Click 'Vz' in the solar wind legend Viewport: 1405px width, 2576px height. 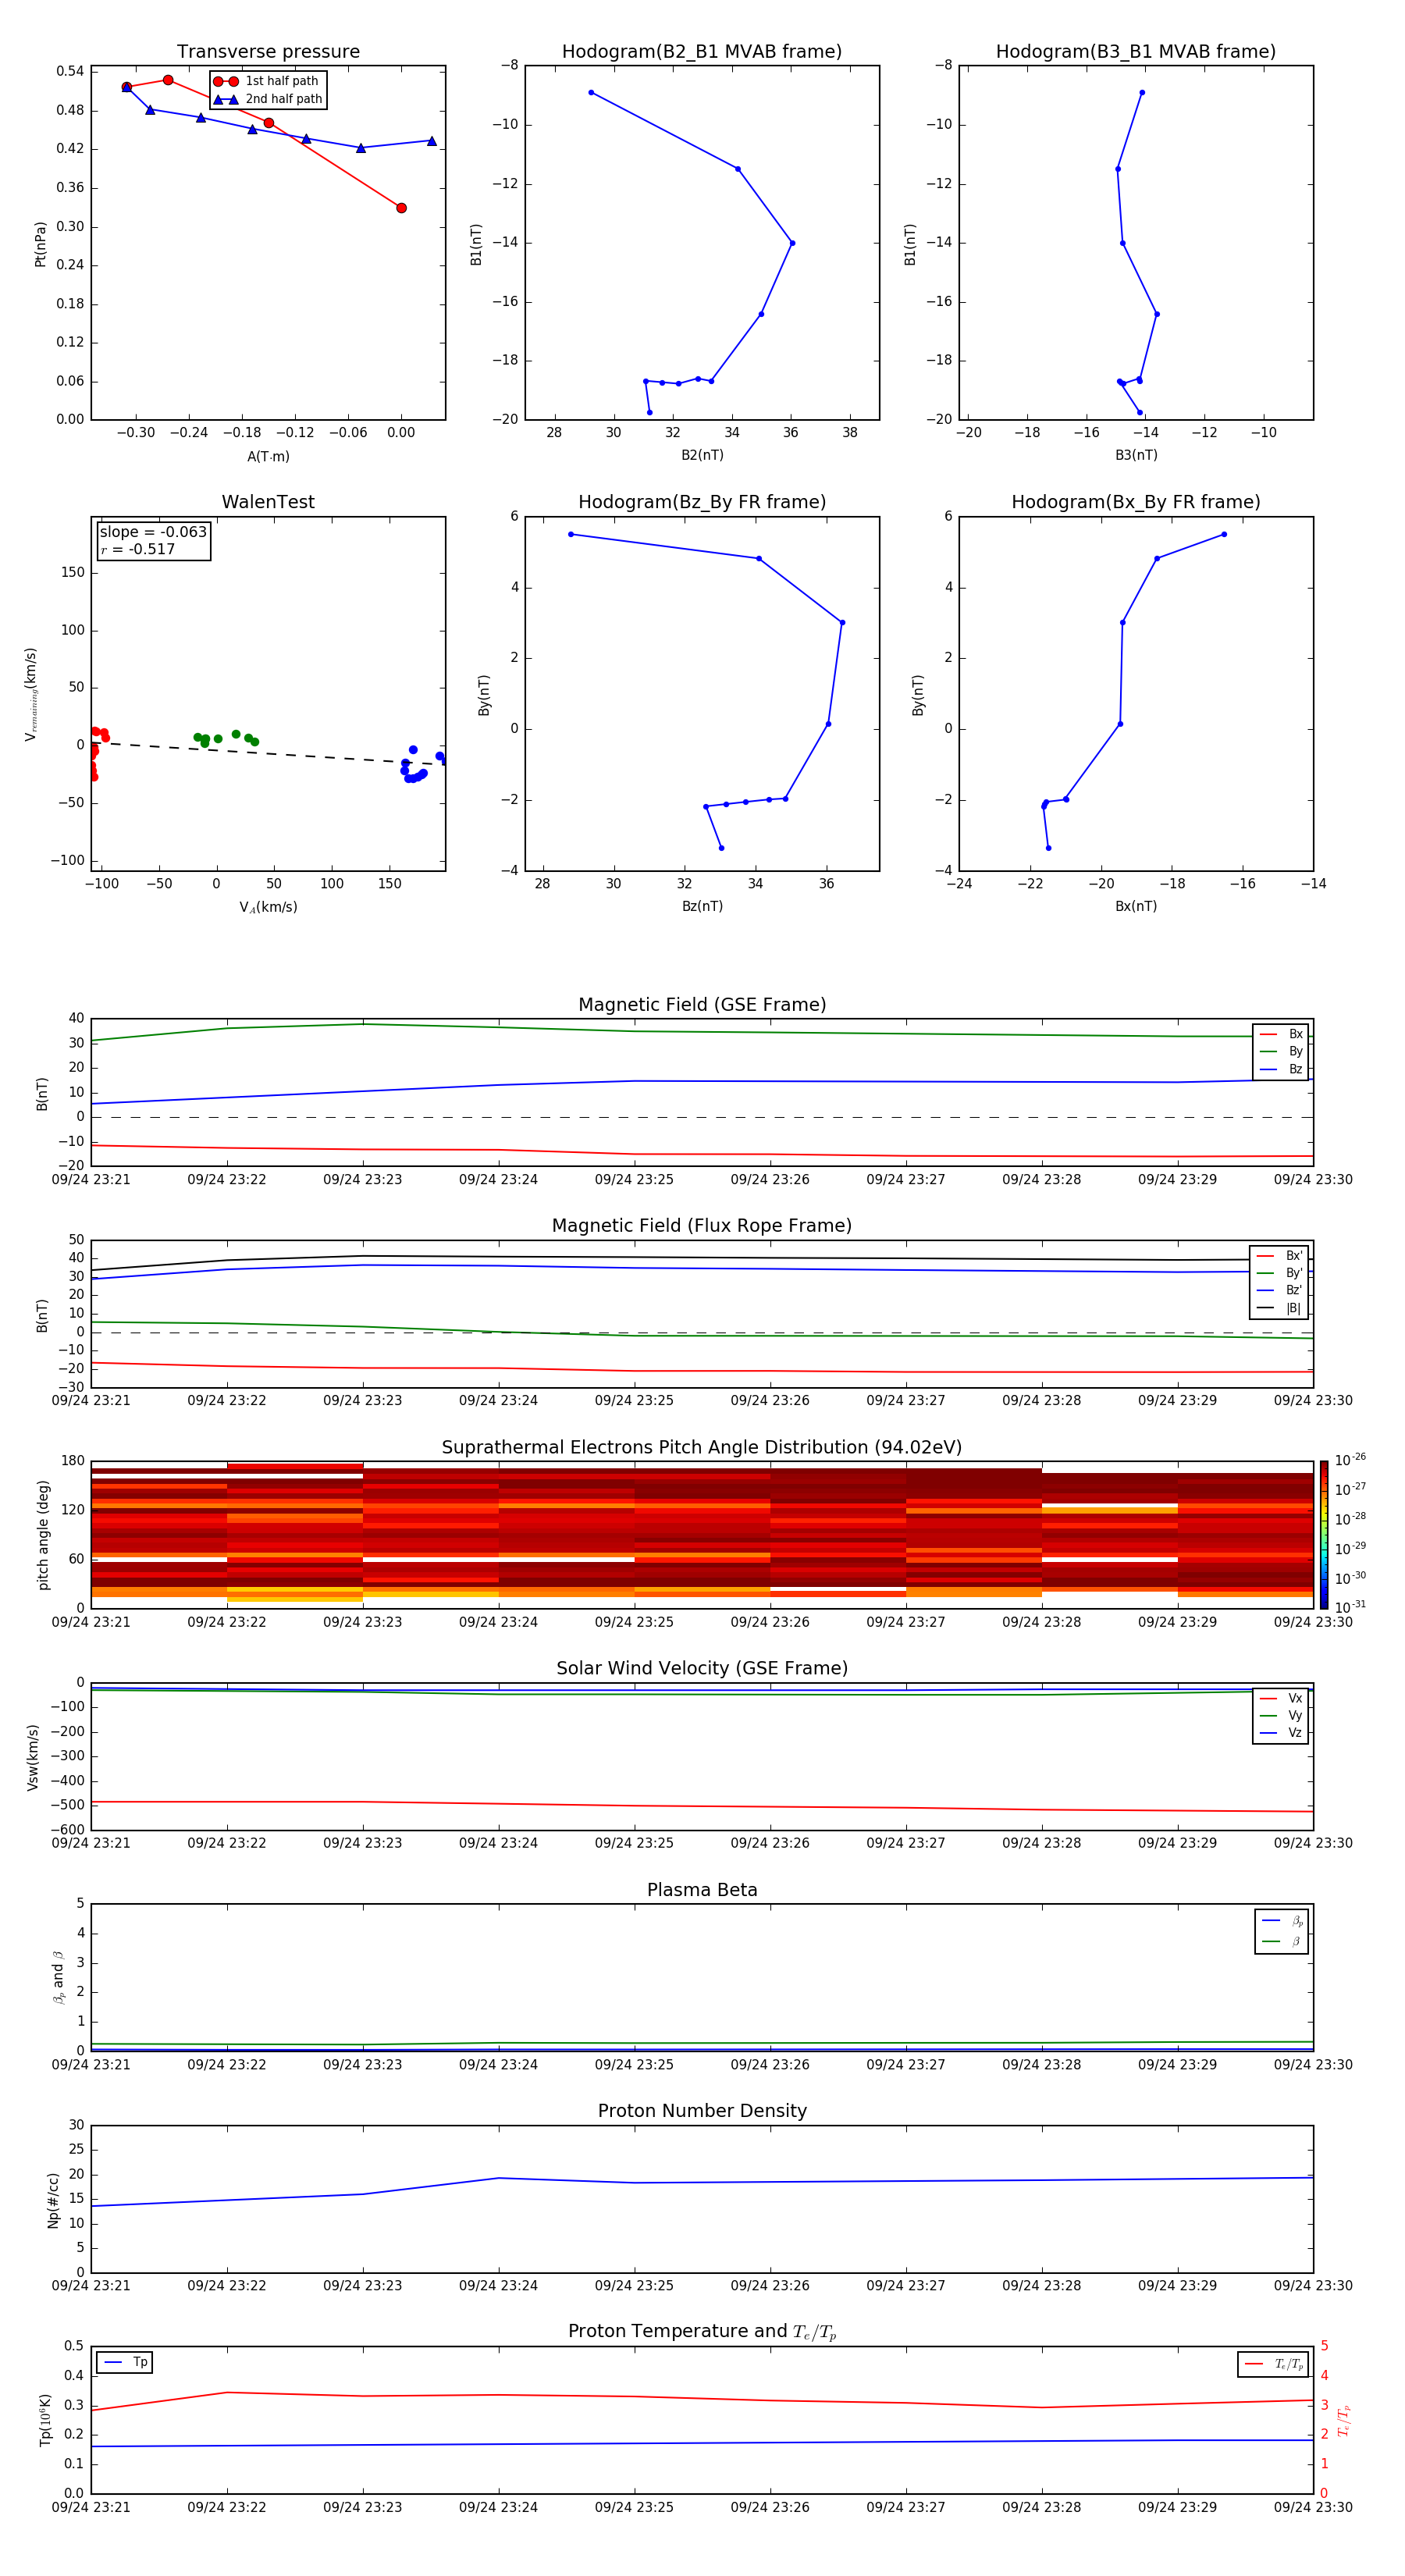point(1281,1733)
